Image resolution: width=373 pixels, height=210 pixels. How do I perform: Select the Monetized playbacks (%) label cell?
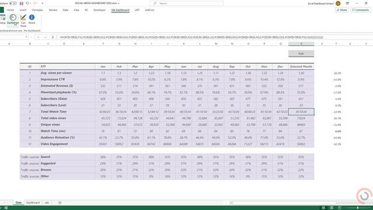click(68, 92)
